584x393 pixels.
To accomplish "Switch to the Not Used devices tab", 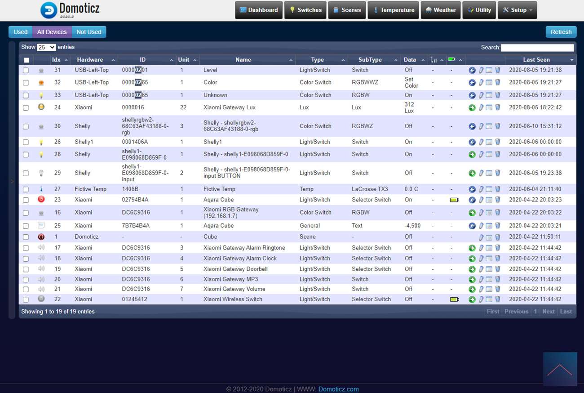I will pyautogui.click(x=88, y=32).
